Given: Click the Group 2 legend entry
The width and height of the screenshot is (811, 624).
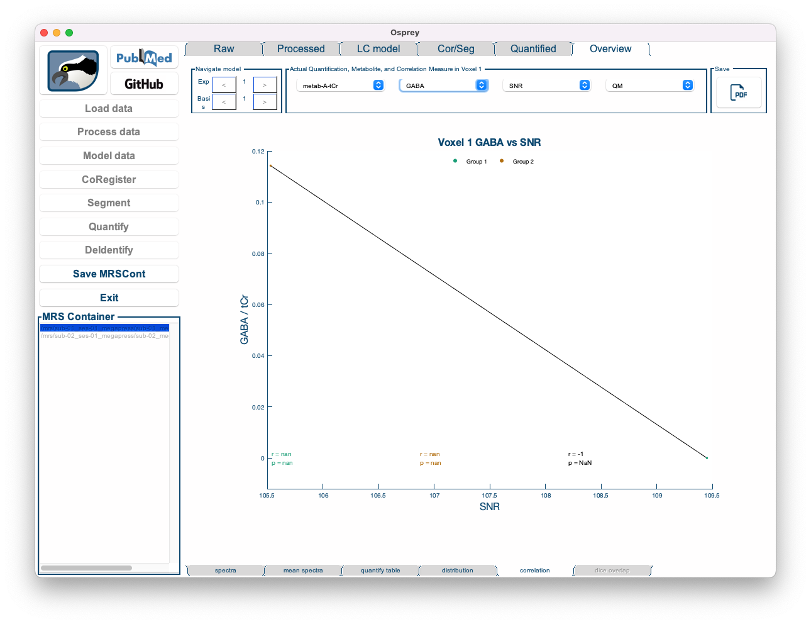Looking at the screenshot, I should pos(517,162).
